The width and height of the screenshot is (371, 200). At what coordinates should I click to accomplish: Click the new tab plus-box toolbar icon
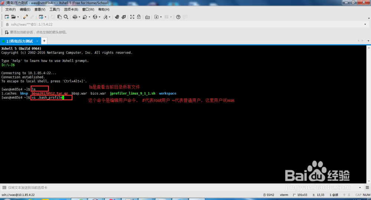click(156, 17)
